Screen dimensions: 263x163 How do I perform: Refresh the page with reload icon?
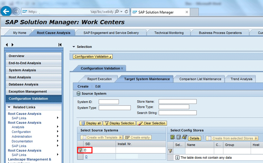click(x=126, y=12)
